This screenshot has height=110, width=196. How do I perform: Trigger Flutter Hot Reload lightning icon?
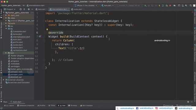(x=159, y=5)
